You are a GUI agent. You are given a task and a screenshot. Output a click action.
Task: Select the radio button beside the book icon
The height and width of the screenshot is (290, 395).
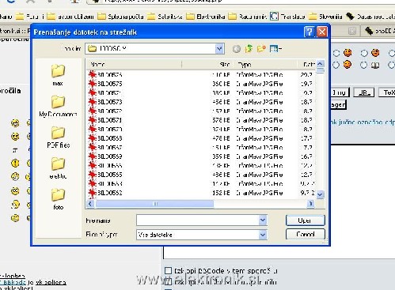point(363,65)
